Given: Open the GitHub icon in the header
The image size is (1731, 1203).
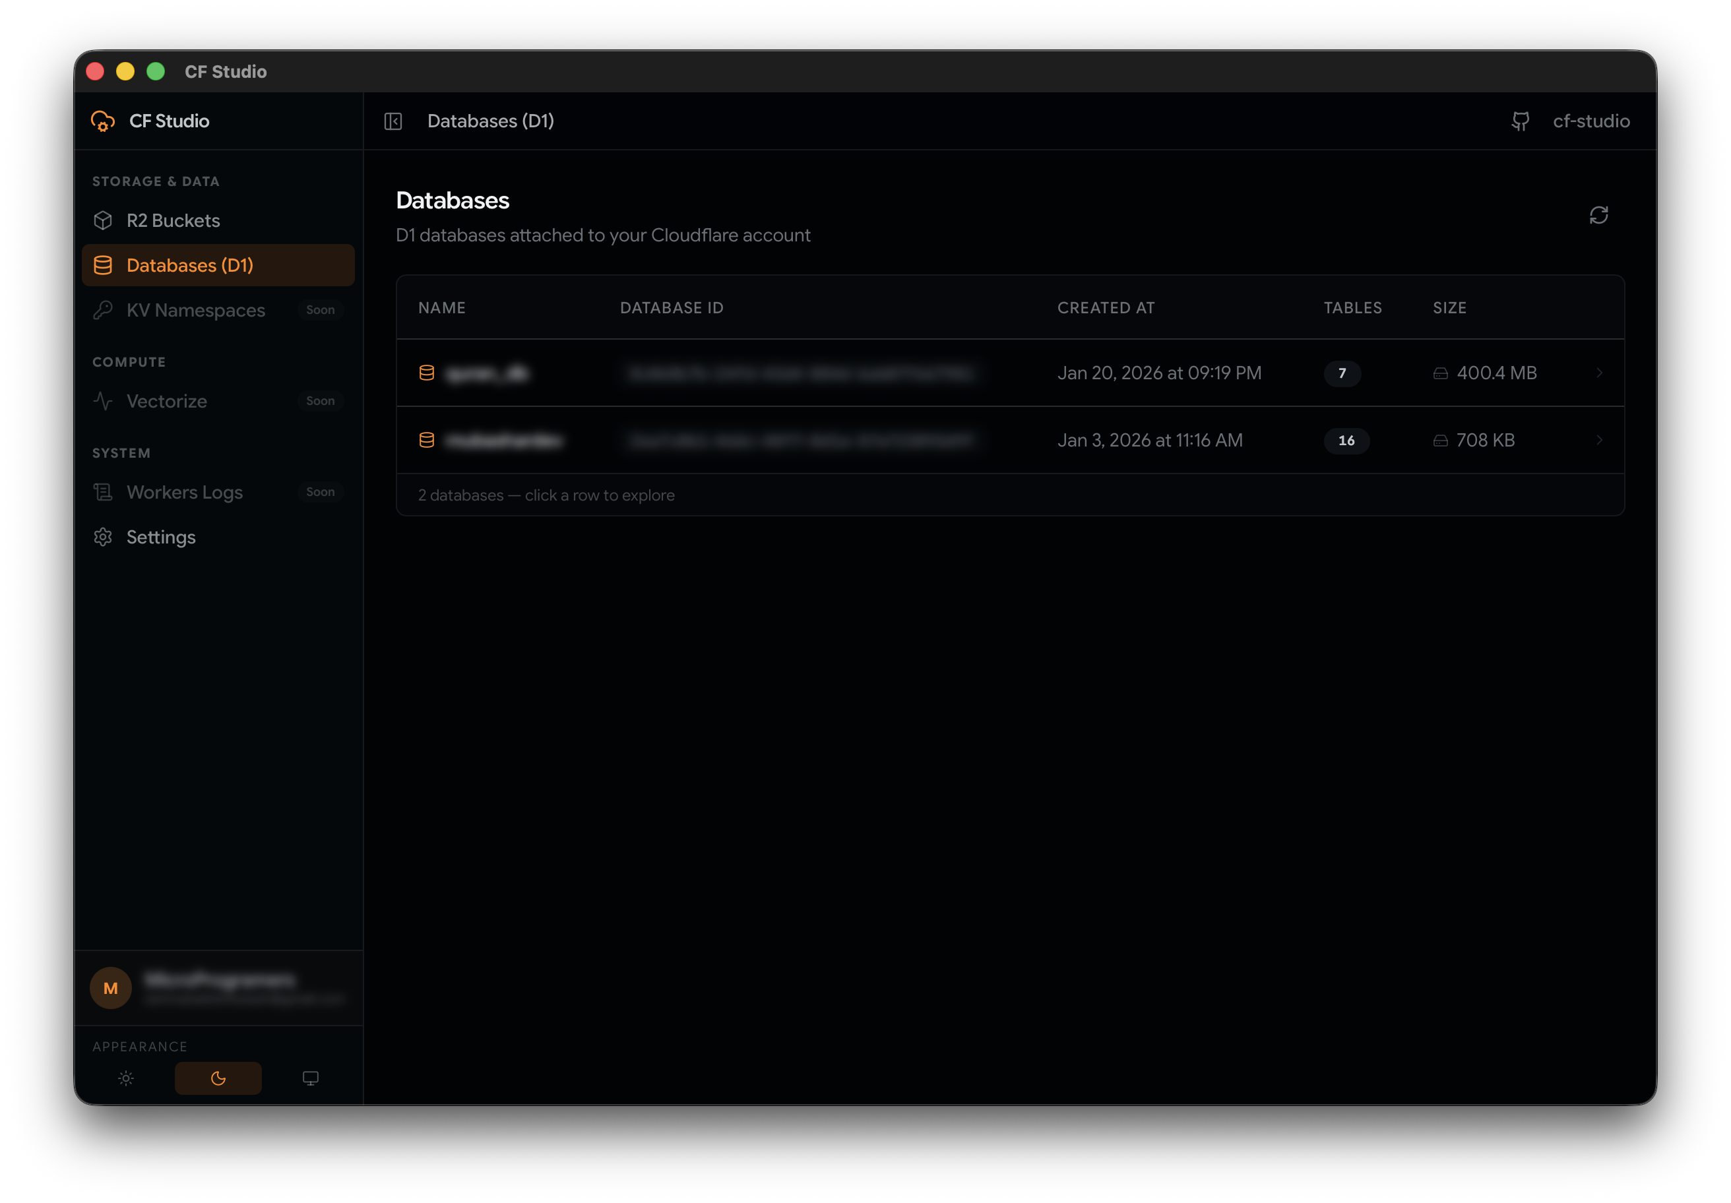Looking at the screenshot, I should [1521, 121].
